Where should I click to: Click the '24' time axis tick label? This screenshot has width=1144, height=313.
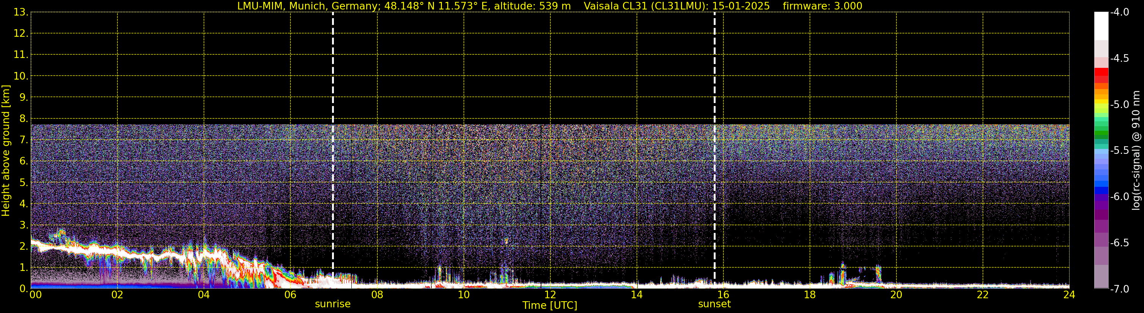[x=1069, y=295]
